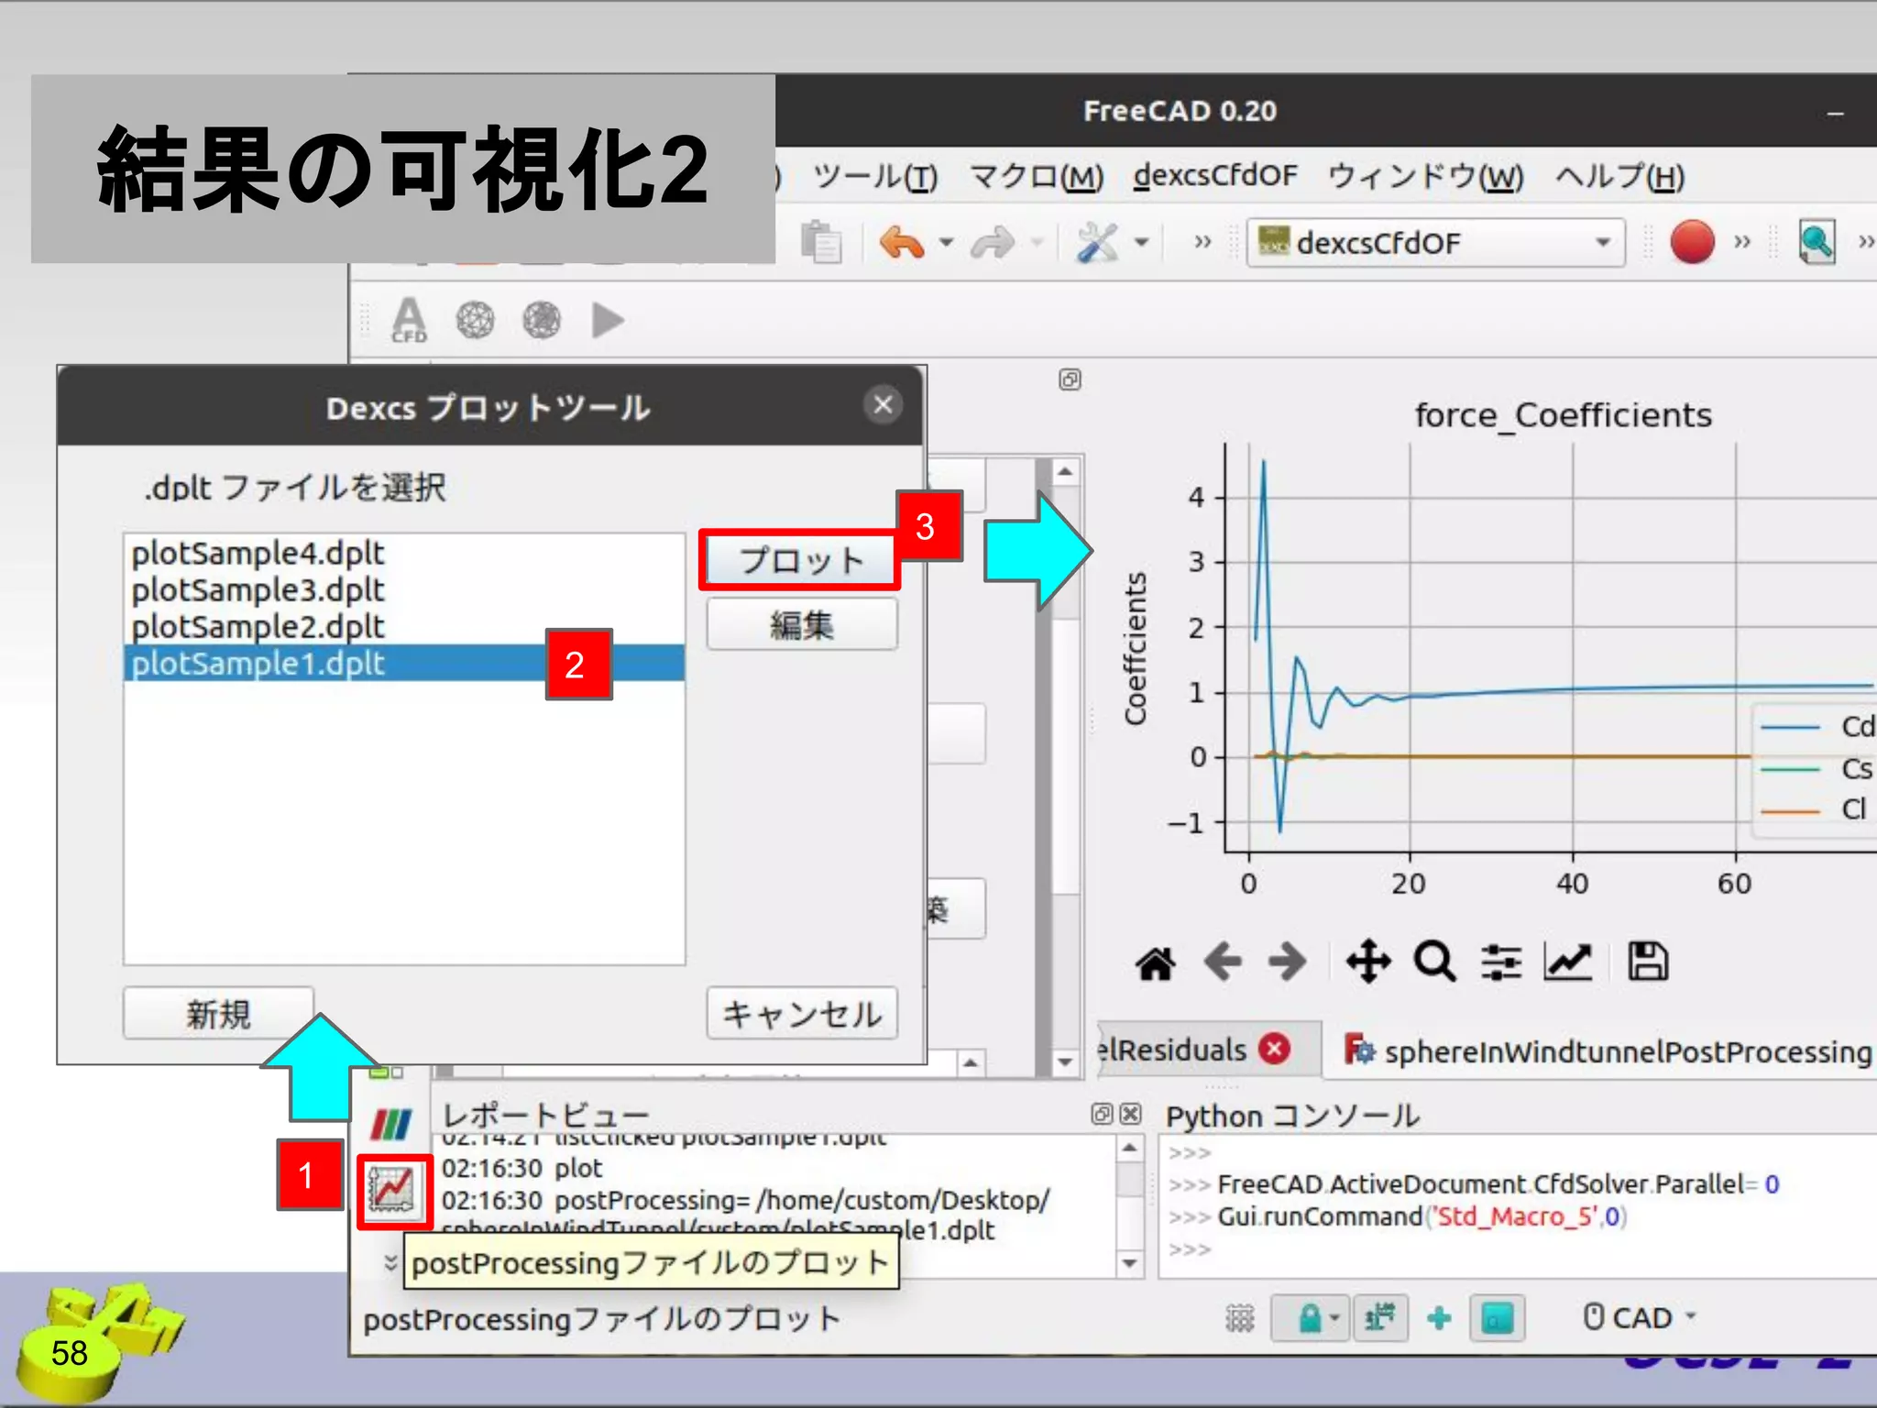This screenshot has height=1408, width=1877.
Task: Click the 新規 button in dialog
Action: pos(218,1014)
